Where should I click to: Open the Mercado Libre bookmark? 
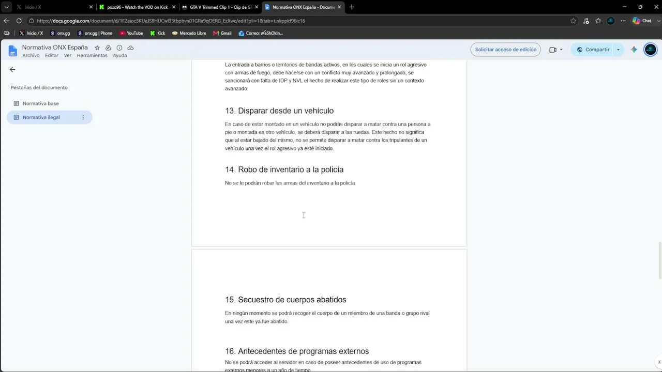[x=189, y=33]
